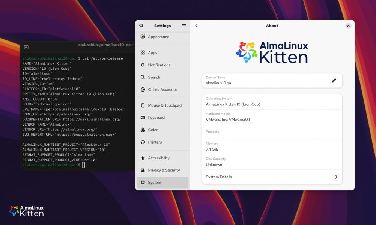Open the System Details row
This screenshot has width=376, height=225.
(272, 177)
